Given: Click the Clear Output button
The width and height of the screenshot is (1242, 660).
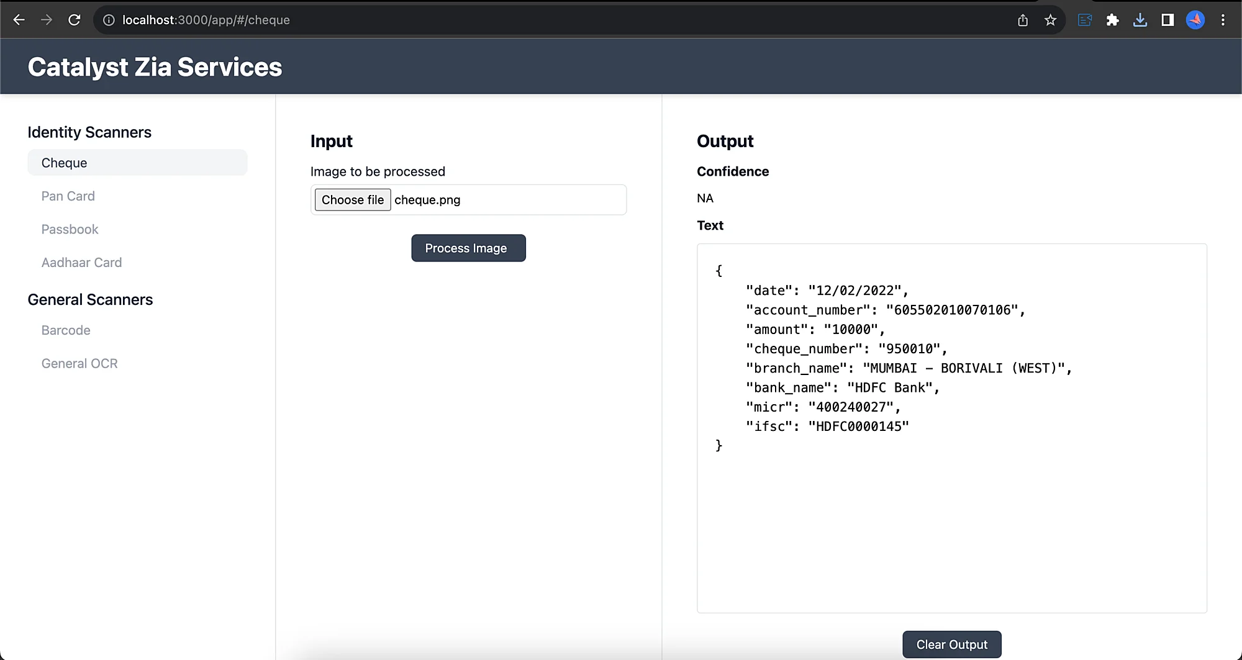Looking at the screenshot, I should pos(951,644).
